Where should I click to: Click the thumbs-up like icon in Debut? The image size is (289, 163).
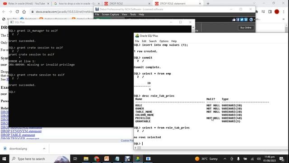pos(234,19)
